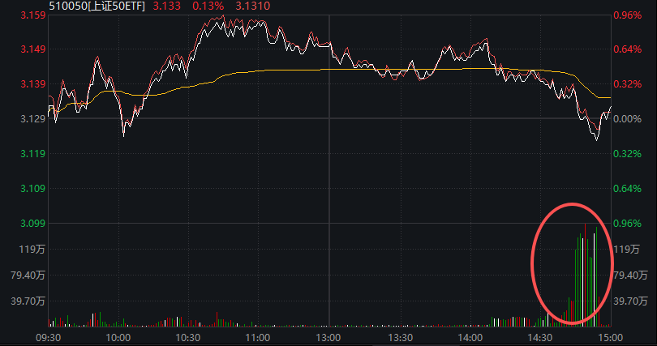Select the 0.13% change value in header
The width and height of the screenshot is (657, 346).
click(x=206, y=6)
